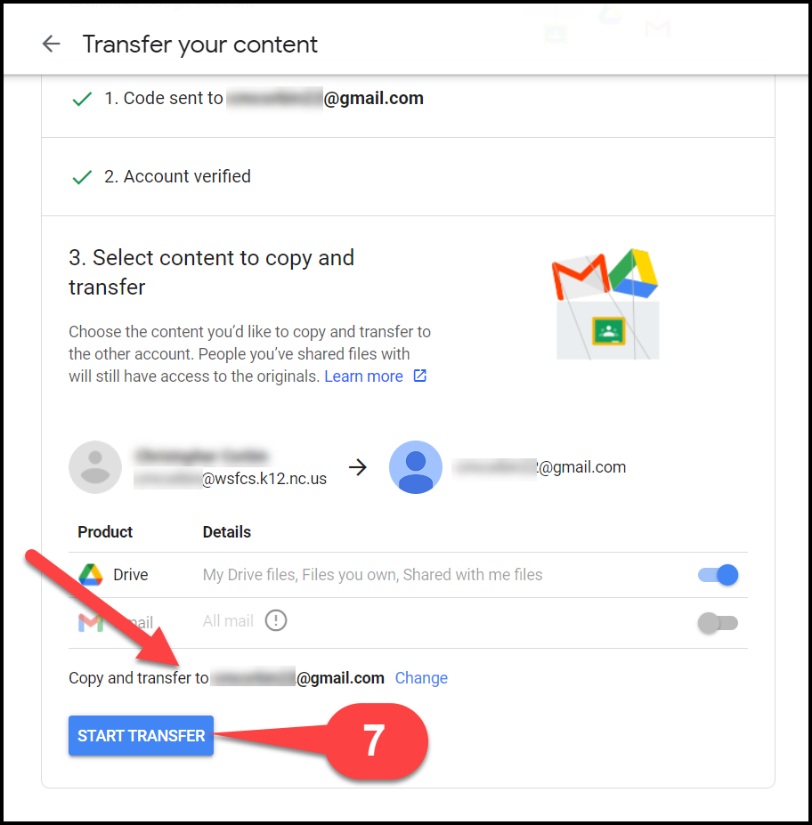Click the gray source account avatar

coord(95,467)
